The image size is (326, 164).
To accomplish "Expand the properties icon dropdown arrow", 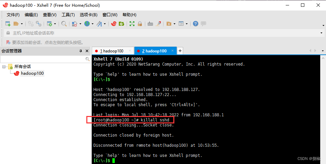I will coord(55,24).
